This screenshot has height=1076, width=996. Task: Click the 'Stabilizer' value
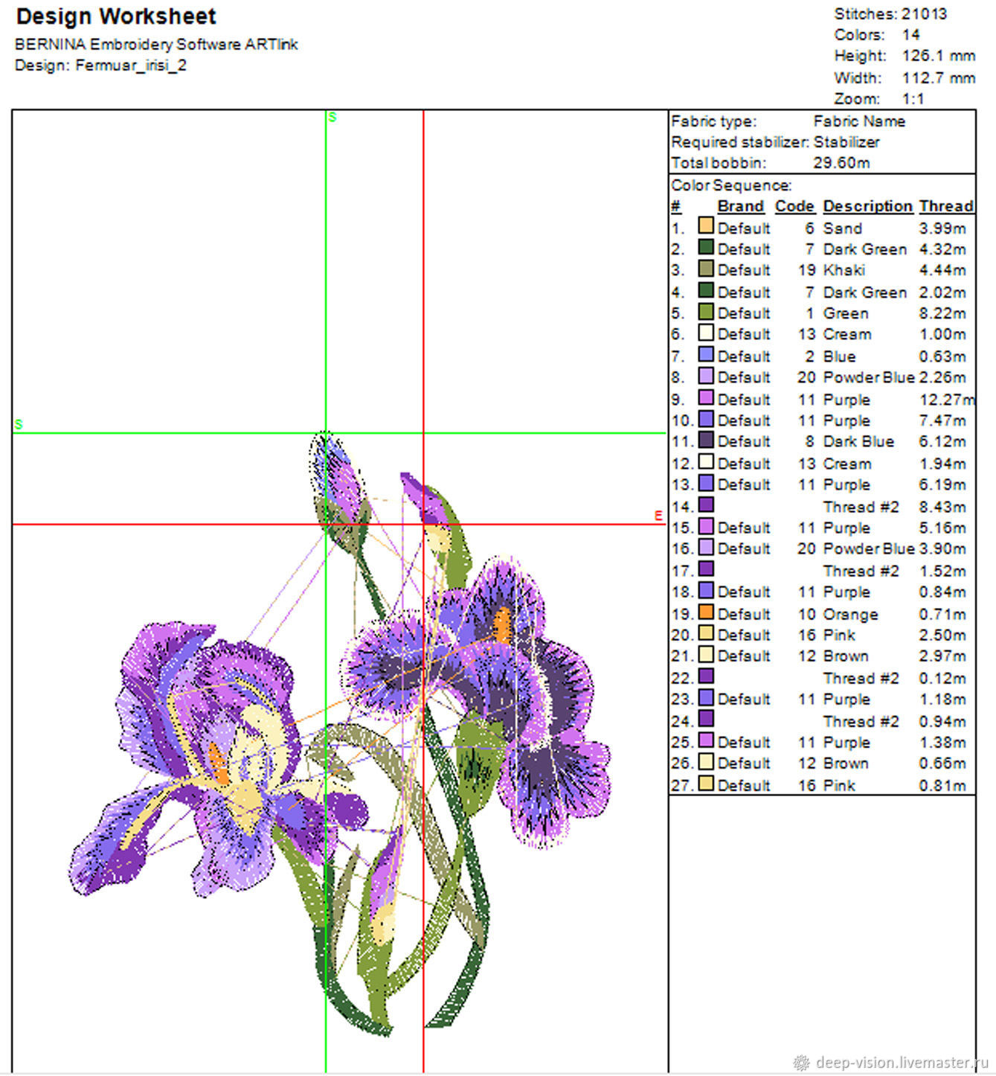[x=846, y=142]
